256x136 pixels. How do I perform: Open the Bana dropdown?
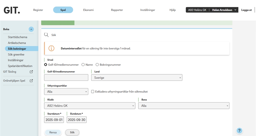click(183, 106)
